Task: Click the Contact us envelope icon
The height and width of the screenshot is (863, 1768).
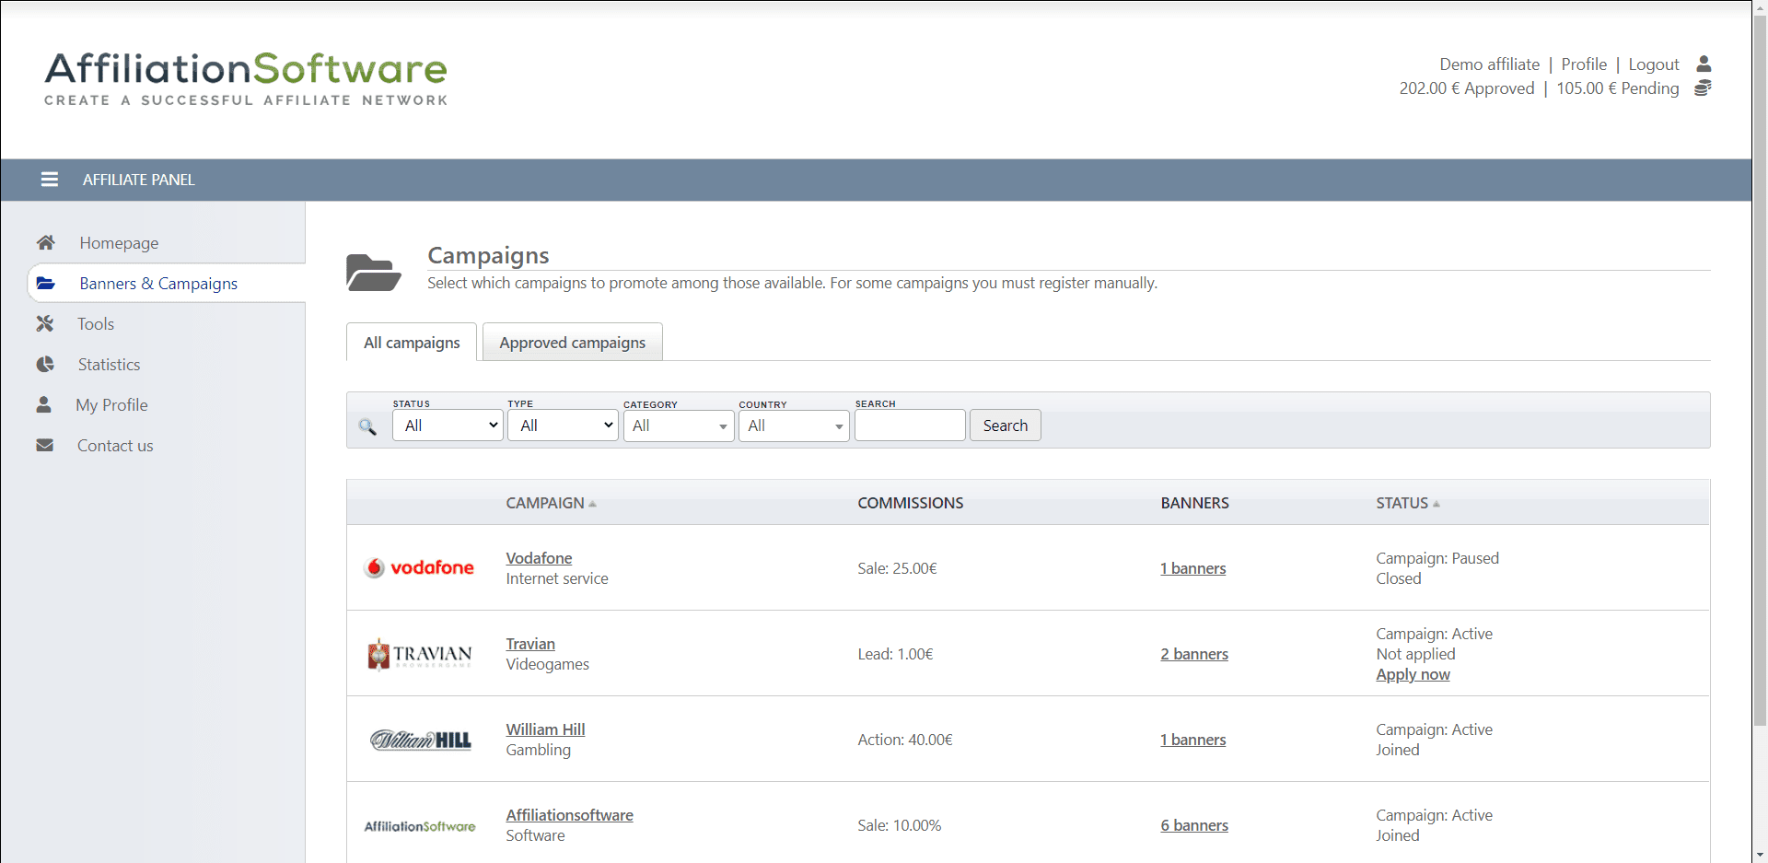Action: pos(44,445)
